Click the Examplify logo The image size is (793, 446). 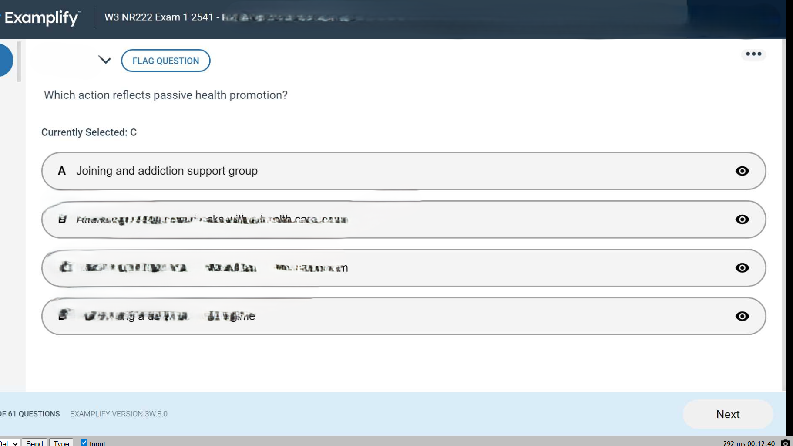click(x=42, y=18)
